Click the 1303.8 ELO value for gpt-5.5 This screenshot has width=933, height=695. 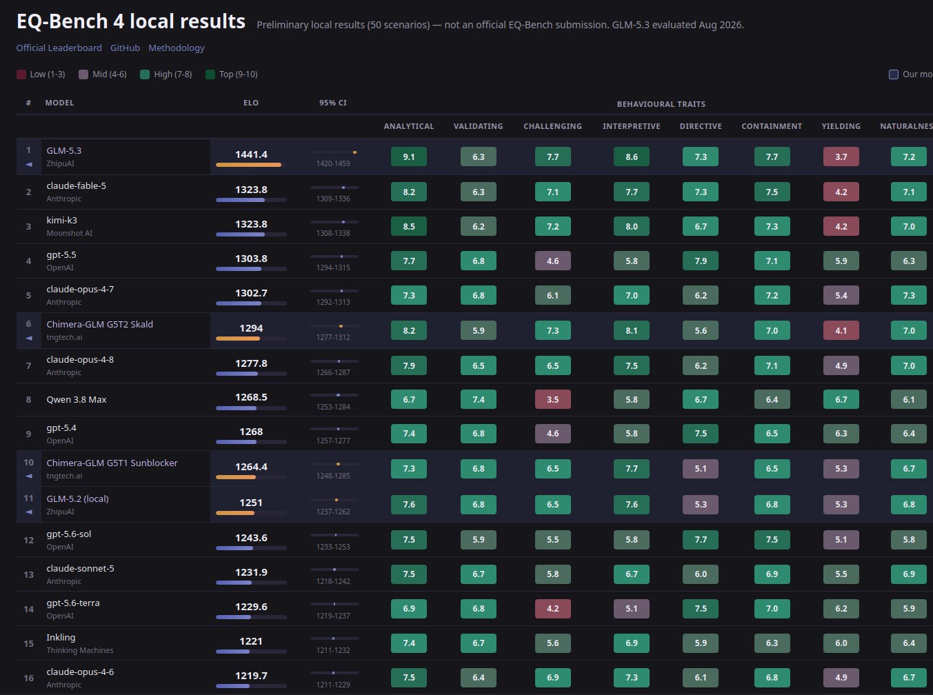251,259
